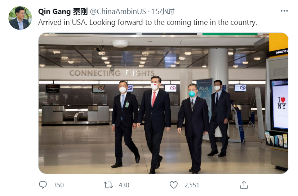Click the yellow Things To Do sign in the photo

tap(279, 45)
